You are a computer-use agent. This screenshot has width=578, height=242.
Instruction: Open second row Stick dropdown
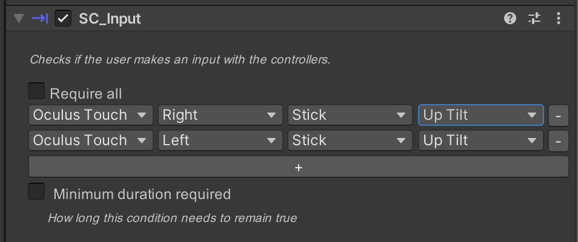coord(350,140)
